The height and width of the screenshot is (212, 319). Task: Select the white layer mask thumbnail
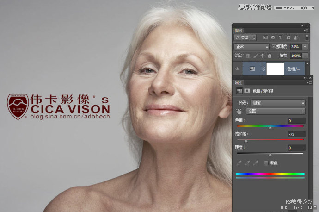275,69
